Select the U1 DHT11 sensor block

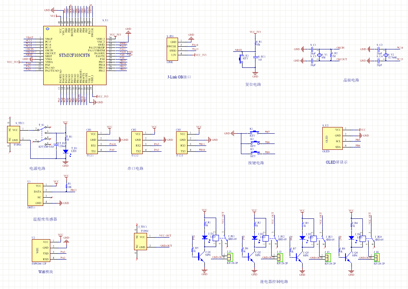[x=35, y=195]
